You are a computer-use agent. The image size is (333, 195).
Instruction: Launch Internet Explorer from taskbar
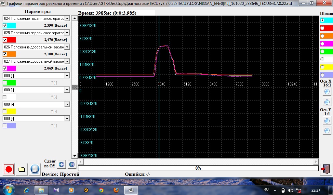(x=27, y=190)
